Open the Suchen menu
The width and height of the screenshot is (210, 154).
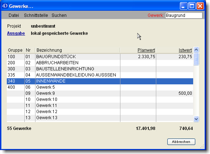click(59, 15)
